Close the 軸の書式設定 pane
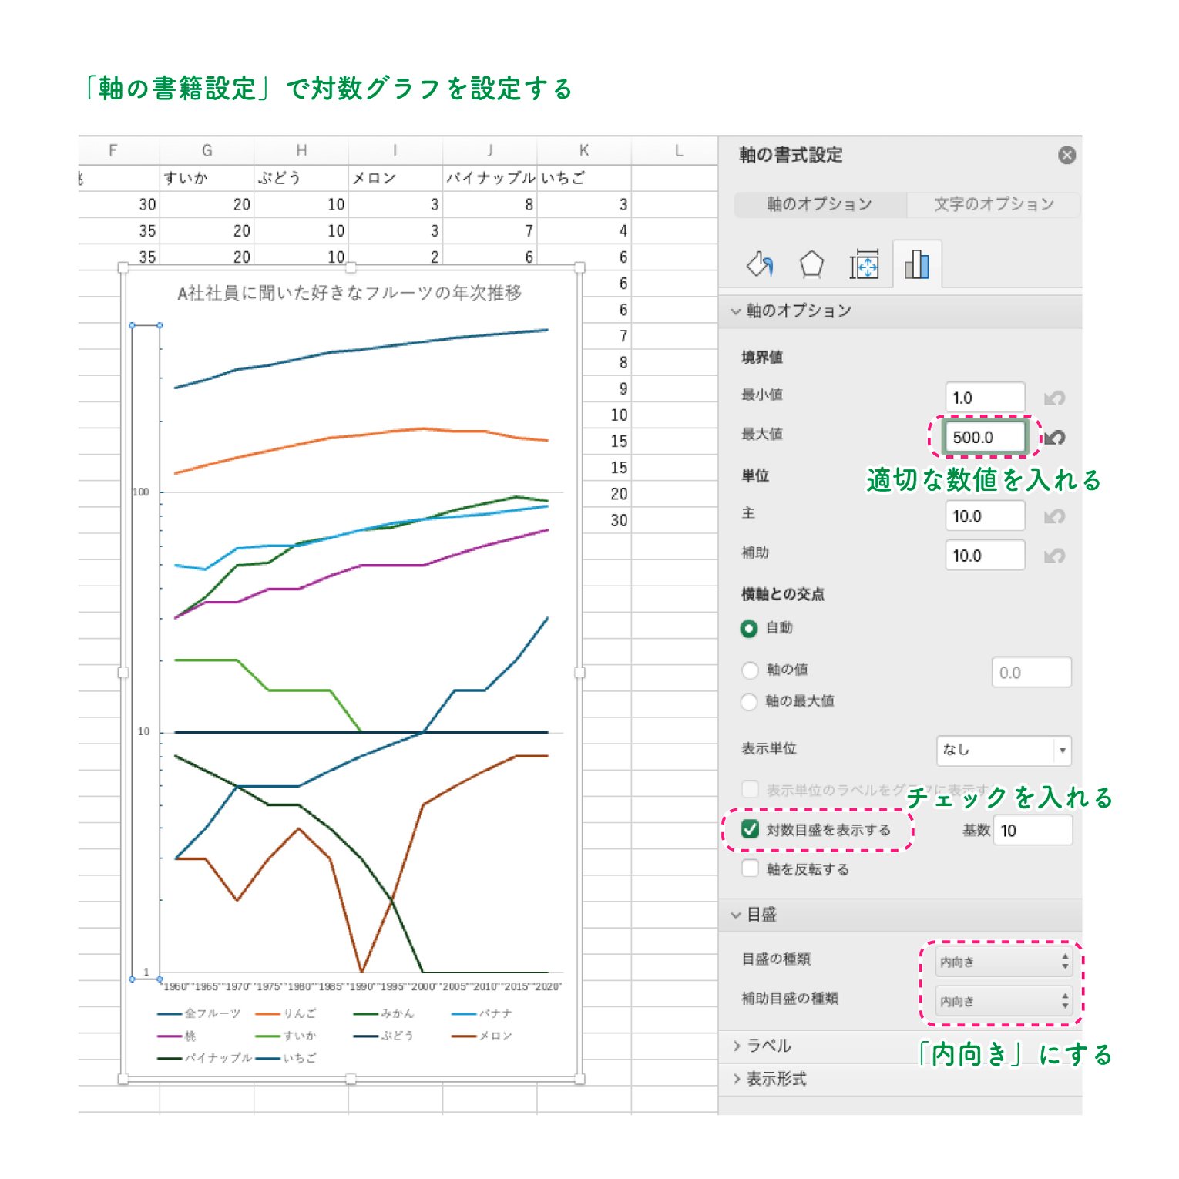The width and height of the screenshot is (1179, 1179). pos(1066,156)
